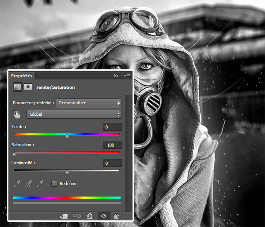Click the Saturation value field
Image resolution: width=265 pixels, height=227 pixels.
[x=112, y=145]
